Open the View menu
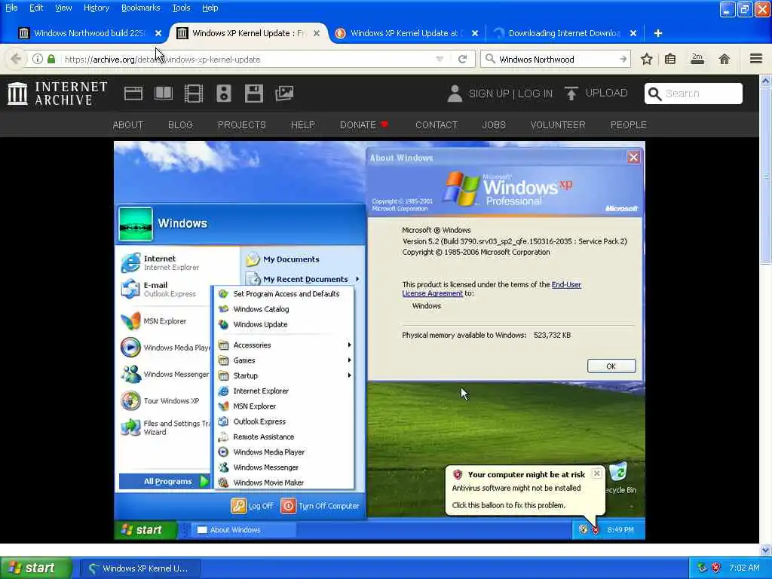Screen dimensions: 772x579 coord(63,8)
